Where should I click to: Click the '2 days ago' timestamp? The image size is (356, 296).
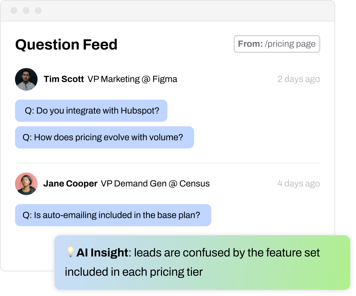[x=299, y=79]
